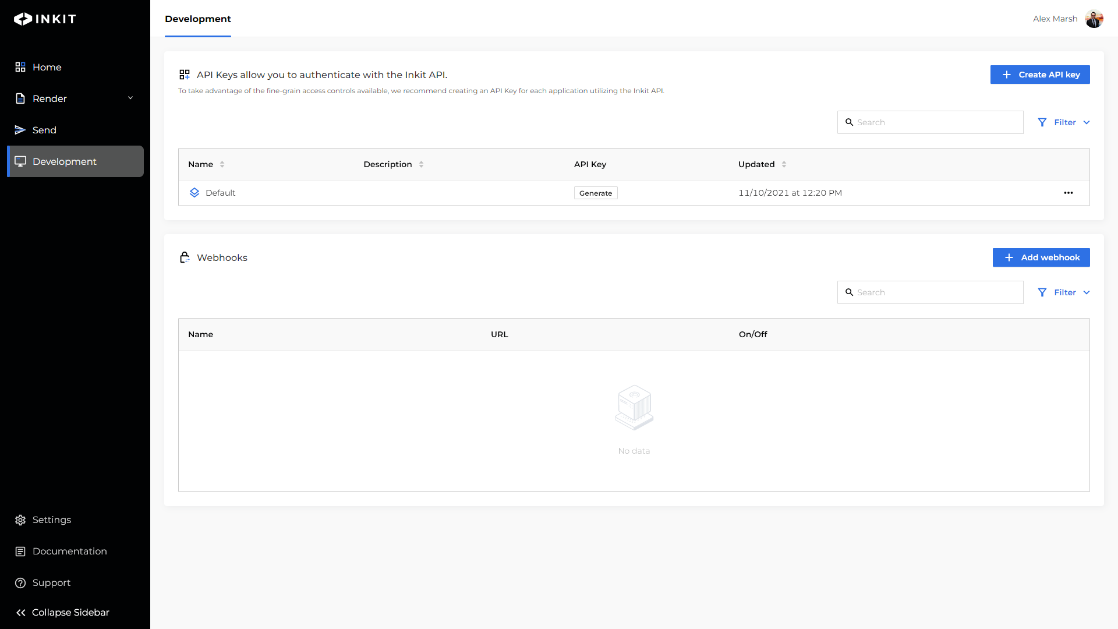Open the API keys Filter dropdown
This screenshot has height=629, width=1118.
(1064, 122)
